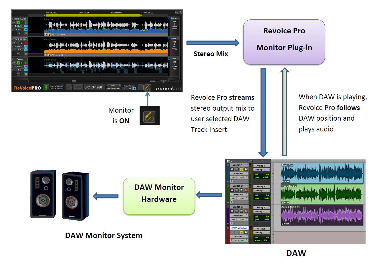Click the RVP Monitor track name

(239, 228)
